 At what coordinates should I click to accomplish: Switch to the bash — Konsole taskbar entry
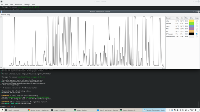(16, 110)
